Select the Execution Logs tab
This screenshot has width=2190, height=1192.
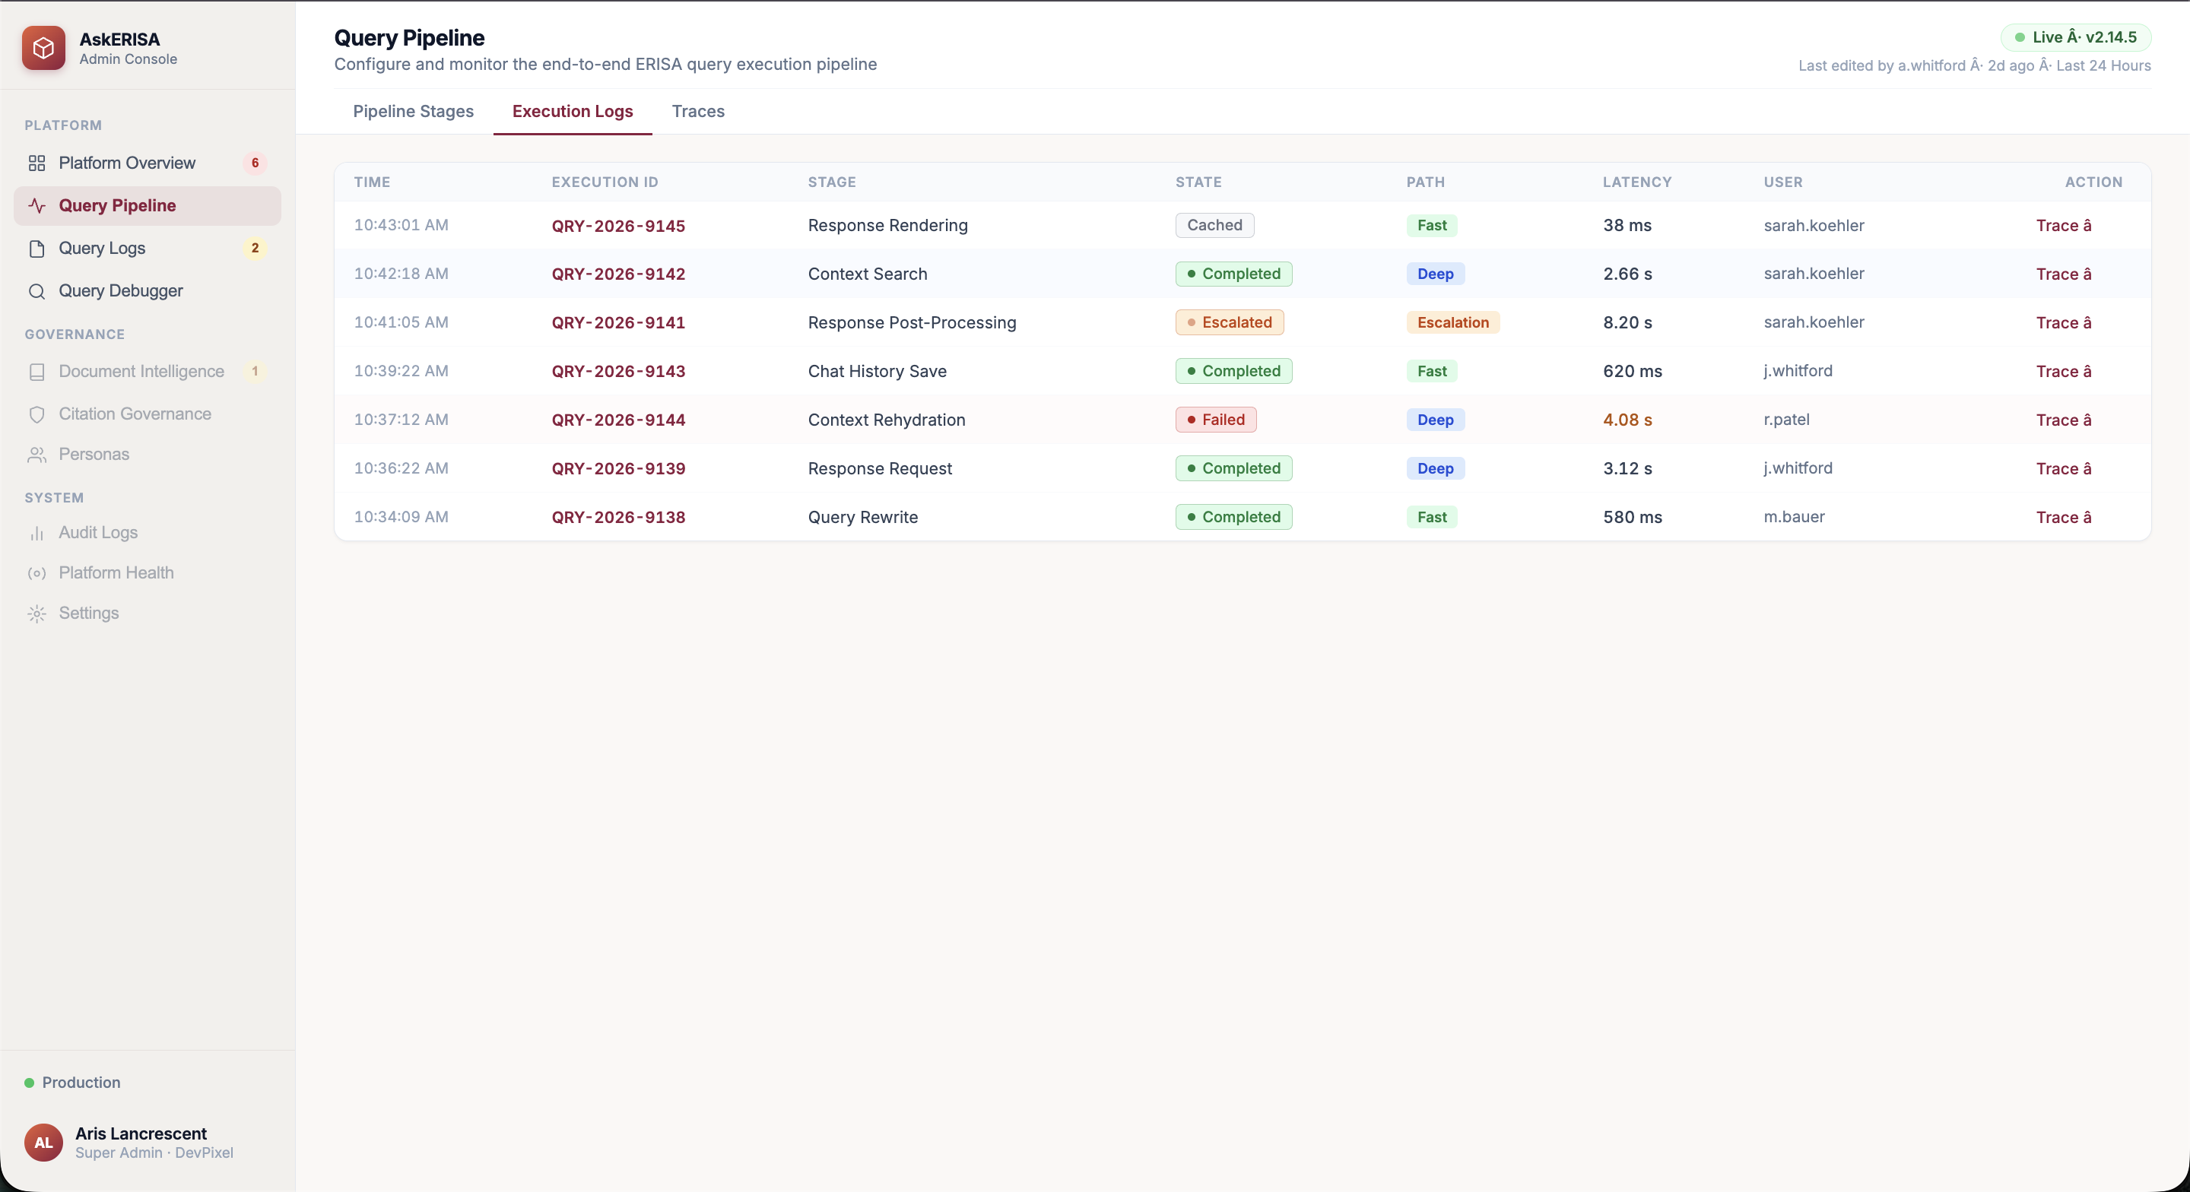tap(572, 112)
